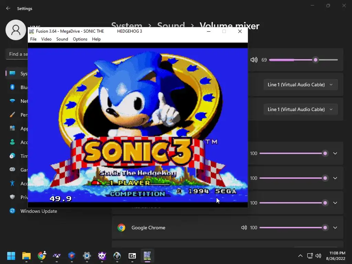
Task: Minimize the Fusion emulator window
Action: pos(209,31)
